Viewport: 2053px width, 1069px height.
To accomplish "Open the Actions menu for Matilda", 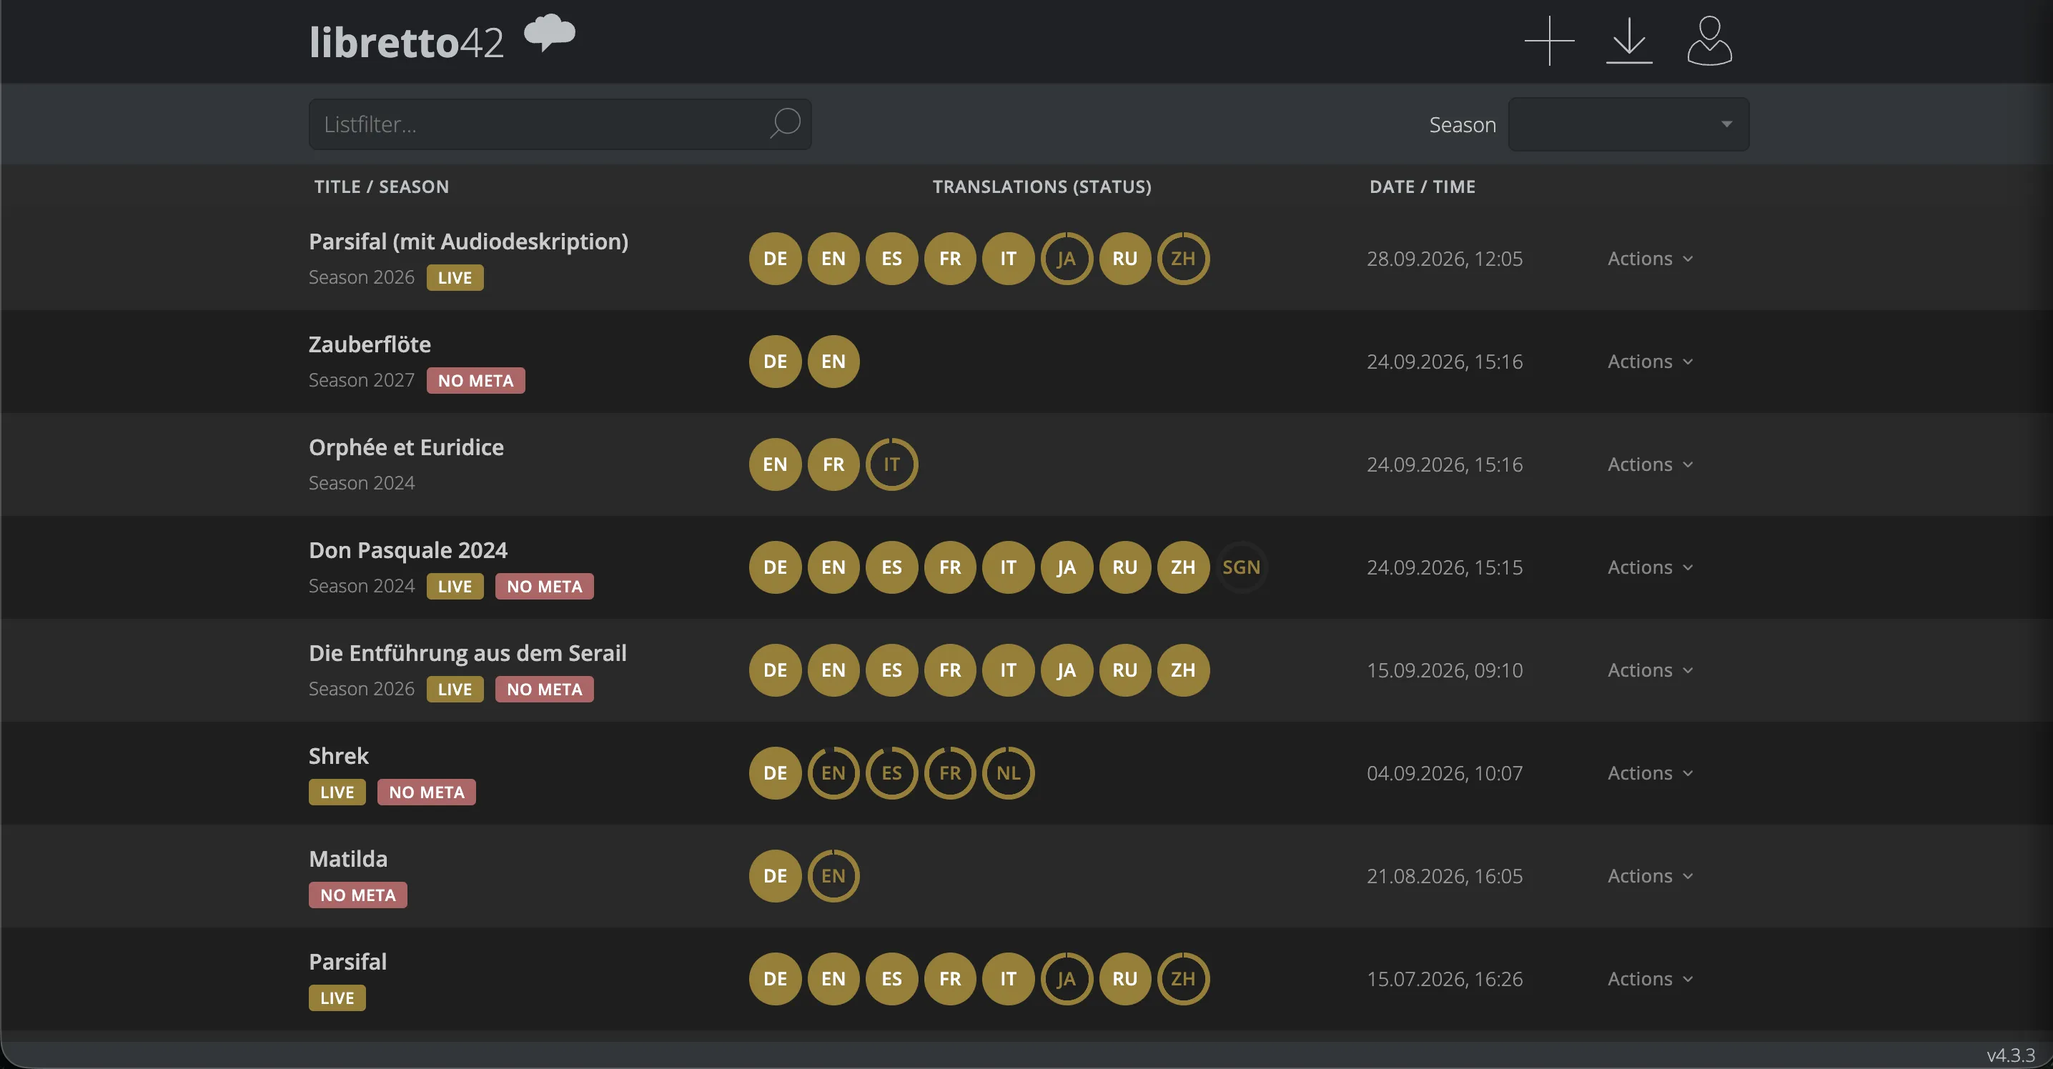I will coord(1650,875).
